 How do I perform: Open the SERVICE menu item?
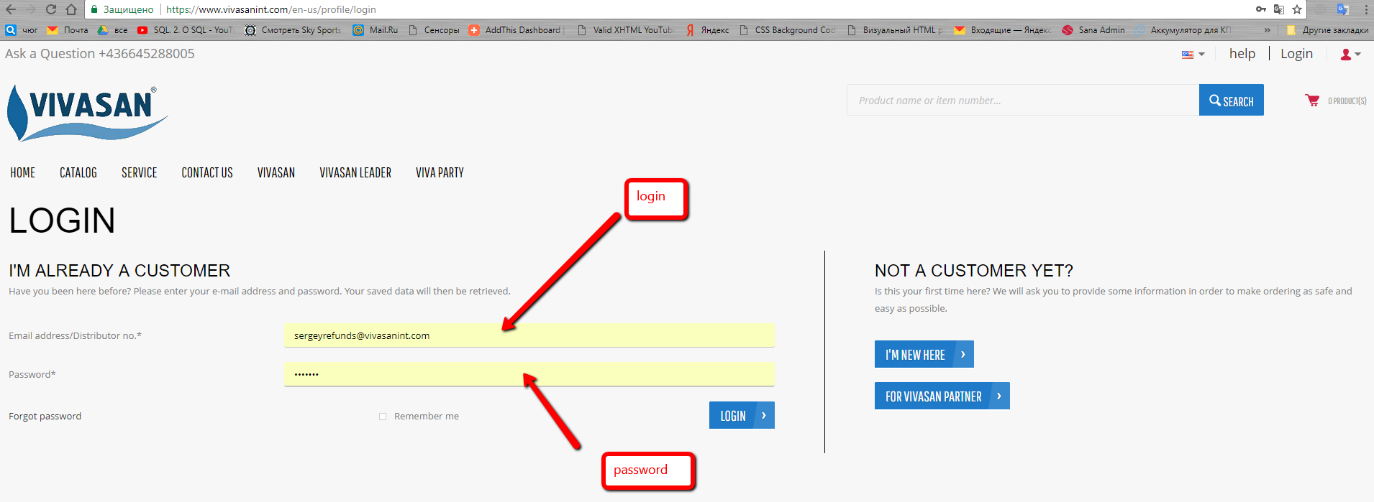(140, 172)
